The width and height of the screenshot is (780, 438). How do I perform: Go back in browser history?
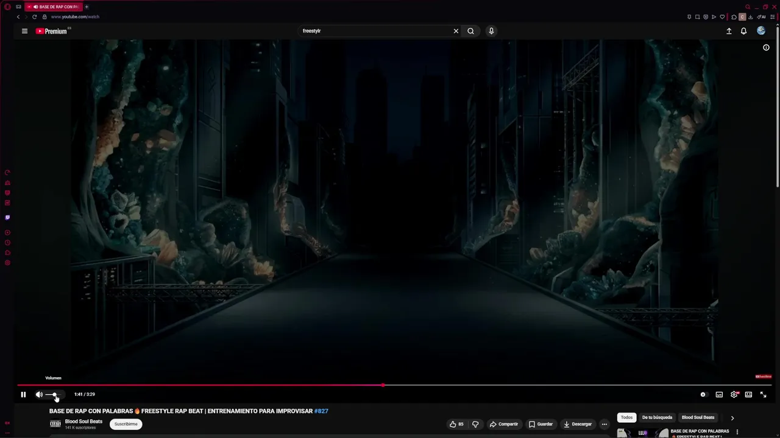coord(18,17)
